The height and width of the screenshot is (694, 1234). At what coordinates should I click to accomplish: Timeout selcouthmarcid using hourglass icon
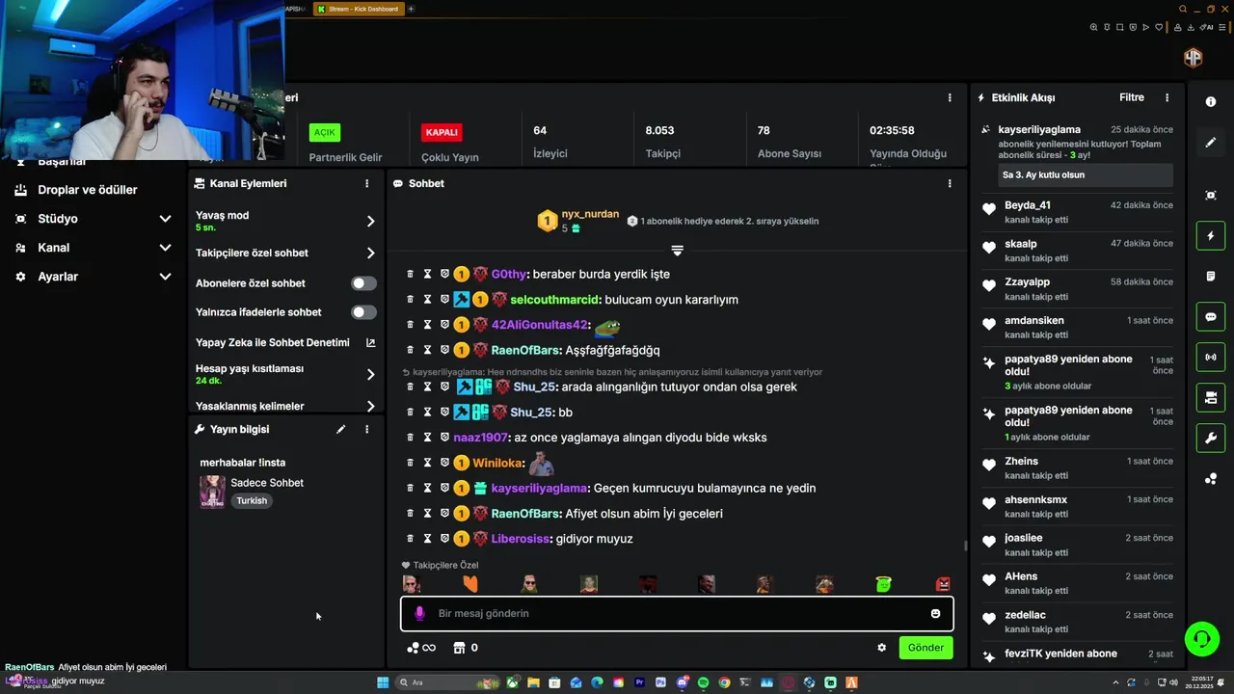click(427, 300)
